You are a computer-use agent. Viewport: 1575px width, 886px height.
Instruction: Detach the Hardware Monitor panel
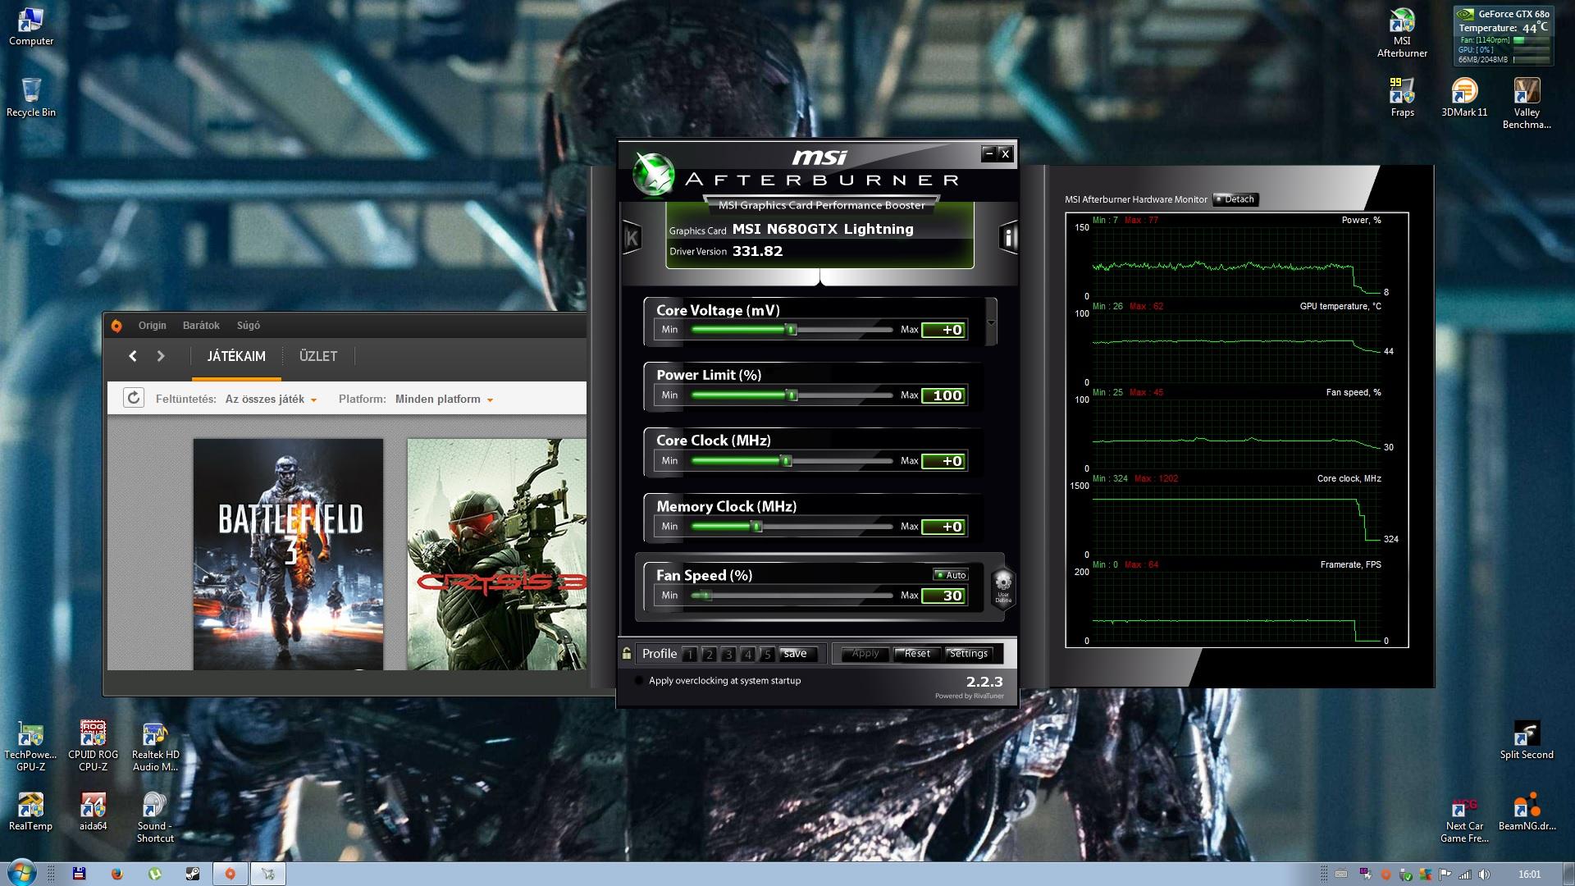1235,199
